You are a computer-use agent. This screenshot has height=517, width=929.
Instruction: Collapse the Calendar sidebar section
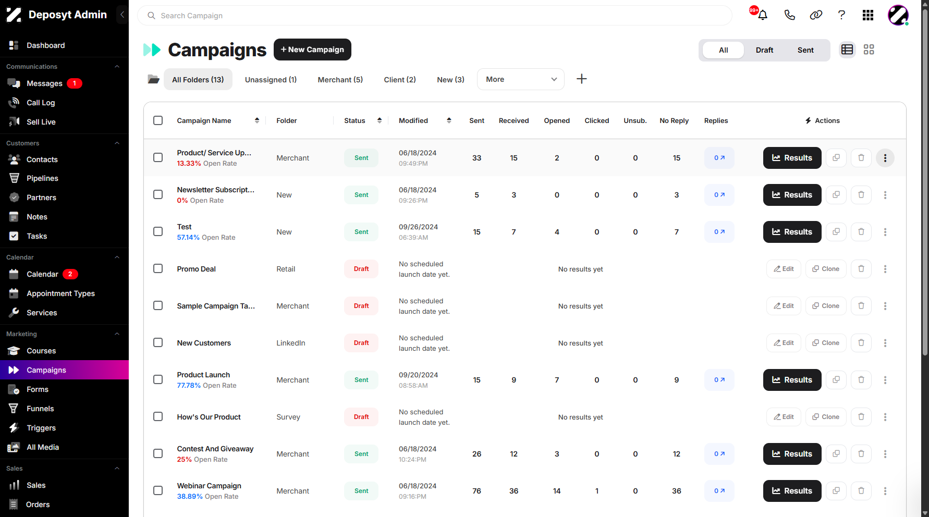(x=117, y=257)
